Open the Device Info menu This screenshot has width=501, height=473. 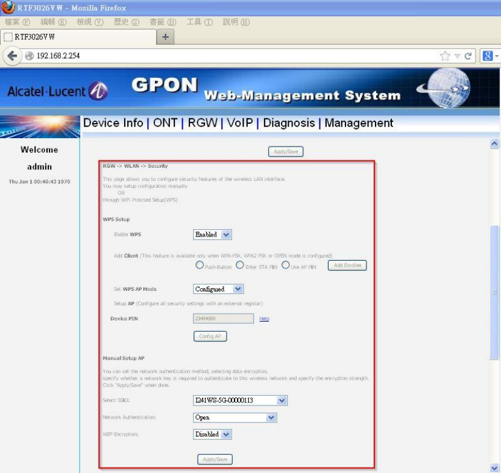(x=113, y=123)
